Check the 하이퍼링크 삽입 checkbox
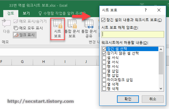The width and height of the screenshot is (169, 109). click(104, 80)
